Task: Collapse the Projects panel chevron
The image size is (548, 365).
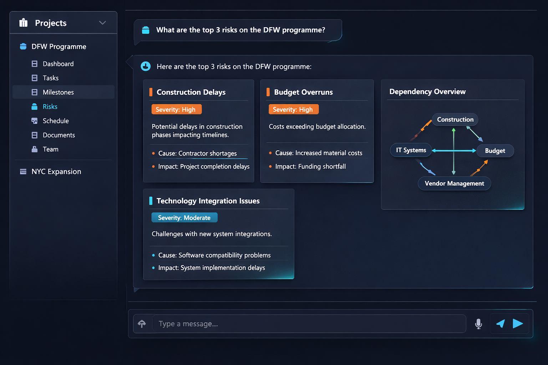Action: pos(102,23)
